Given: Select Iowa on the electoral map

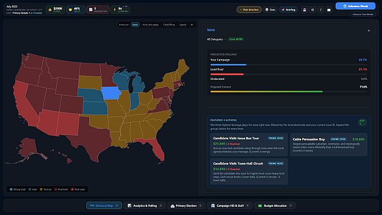Looking at the screenshot, I should click(x=111, y=93).
